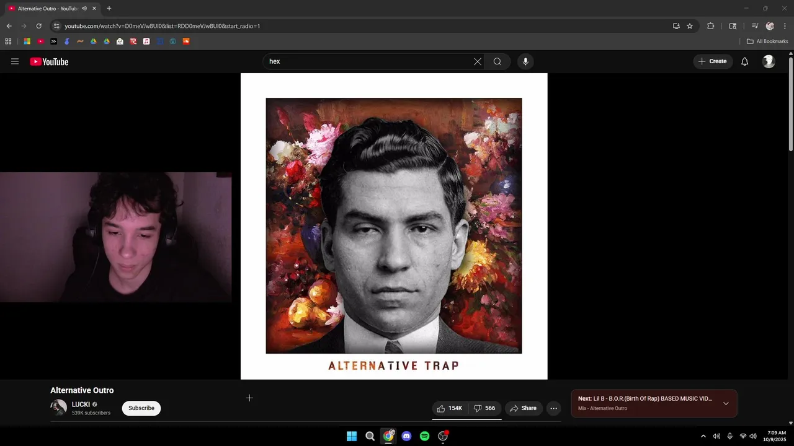Reload the current page
Image resolution: width=794 pixels, height=446 pixels.
pos(38,26)
